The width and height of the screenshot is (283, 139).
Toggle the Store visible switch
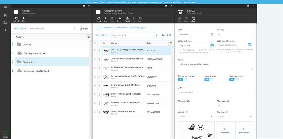[209, 80]
